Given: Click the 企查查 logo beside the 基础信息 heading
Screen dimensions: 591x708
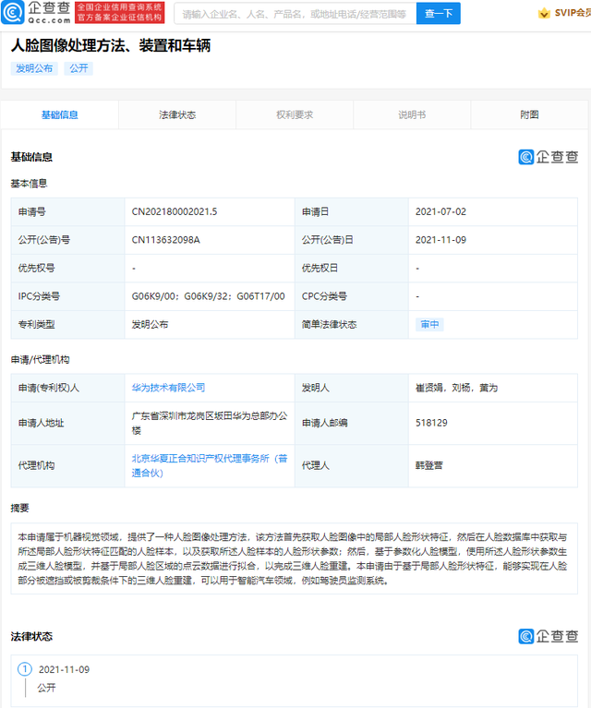Looking at the screenshot, I should point(549,157).
